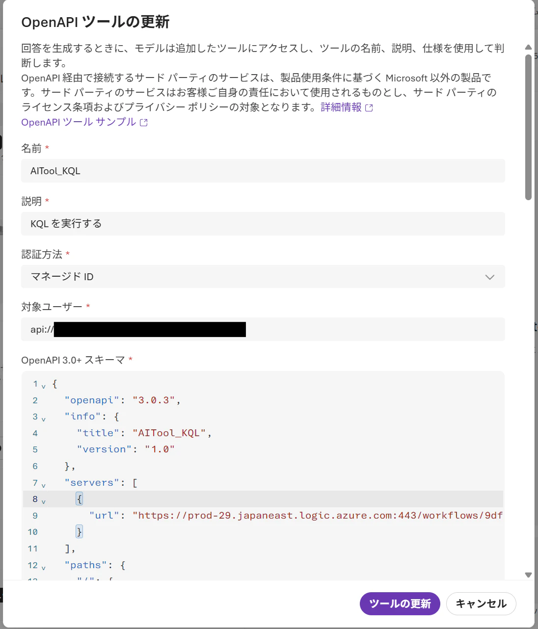This screenshot has width=538, height=629.
Task: Collapse the fold arrow on line 8
Action: click(44, 502)
